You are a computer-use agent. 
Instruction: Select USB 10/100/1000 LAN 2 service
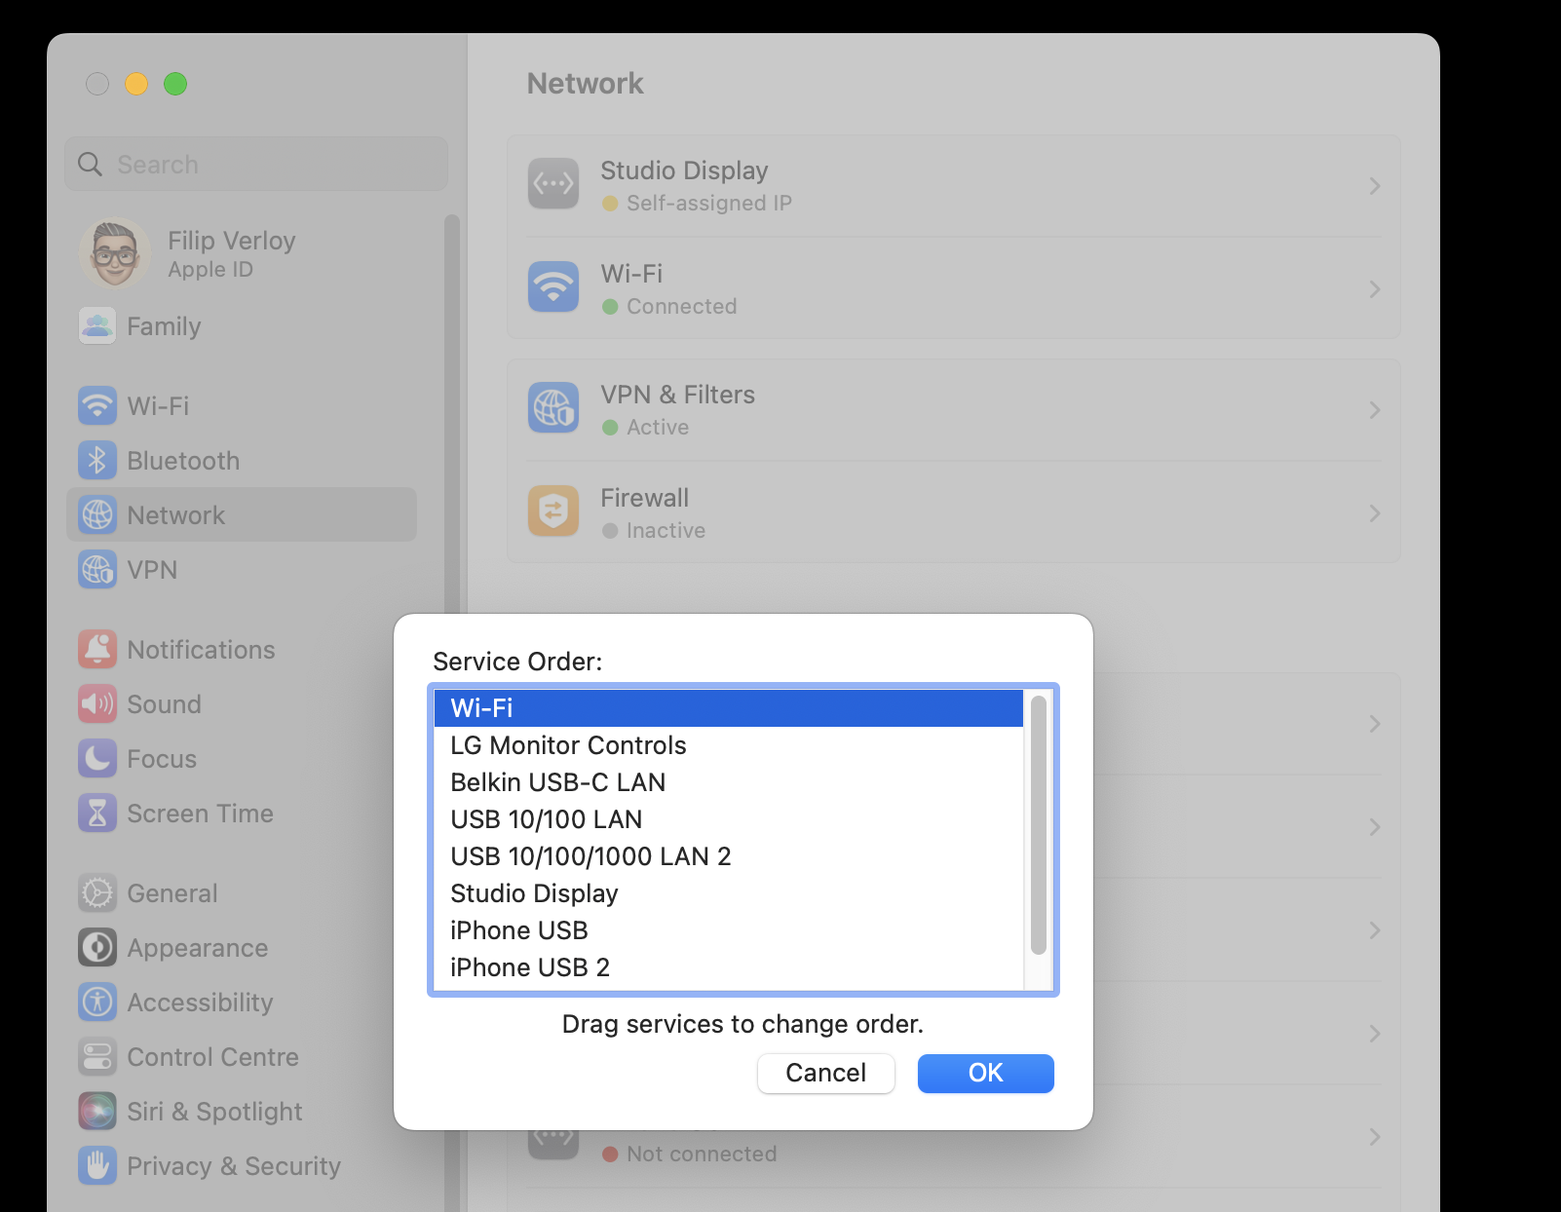click(729, 856)
